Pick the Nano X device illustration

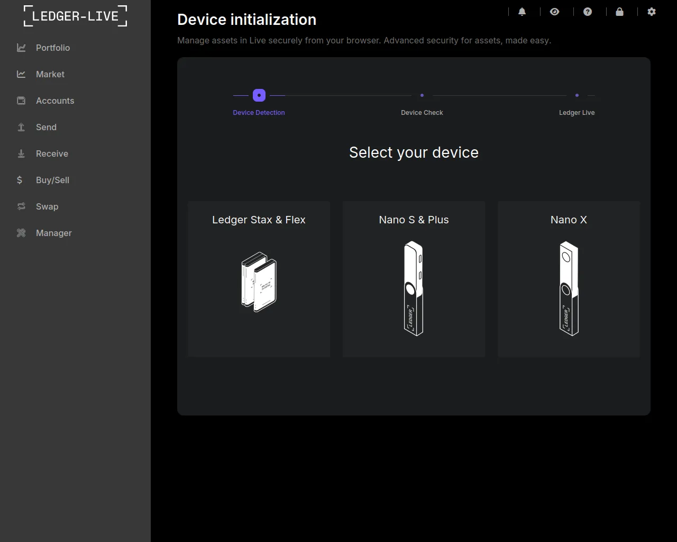pos(569,288)
